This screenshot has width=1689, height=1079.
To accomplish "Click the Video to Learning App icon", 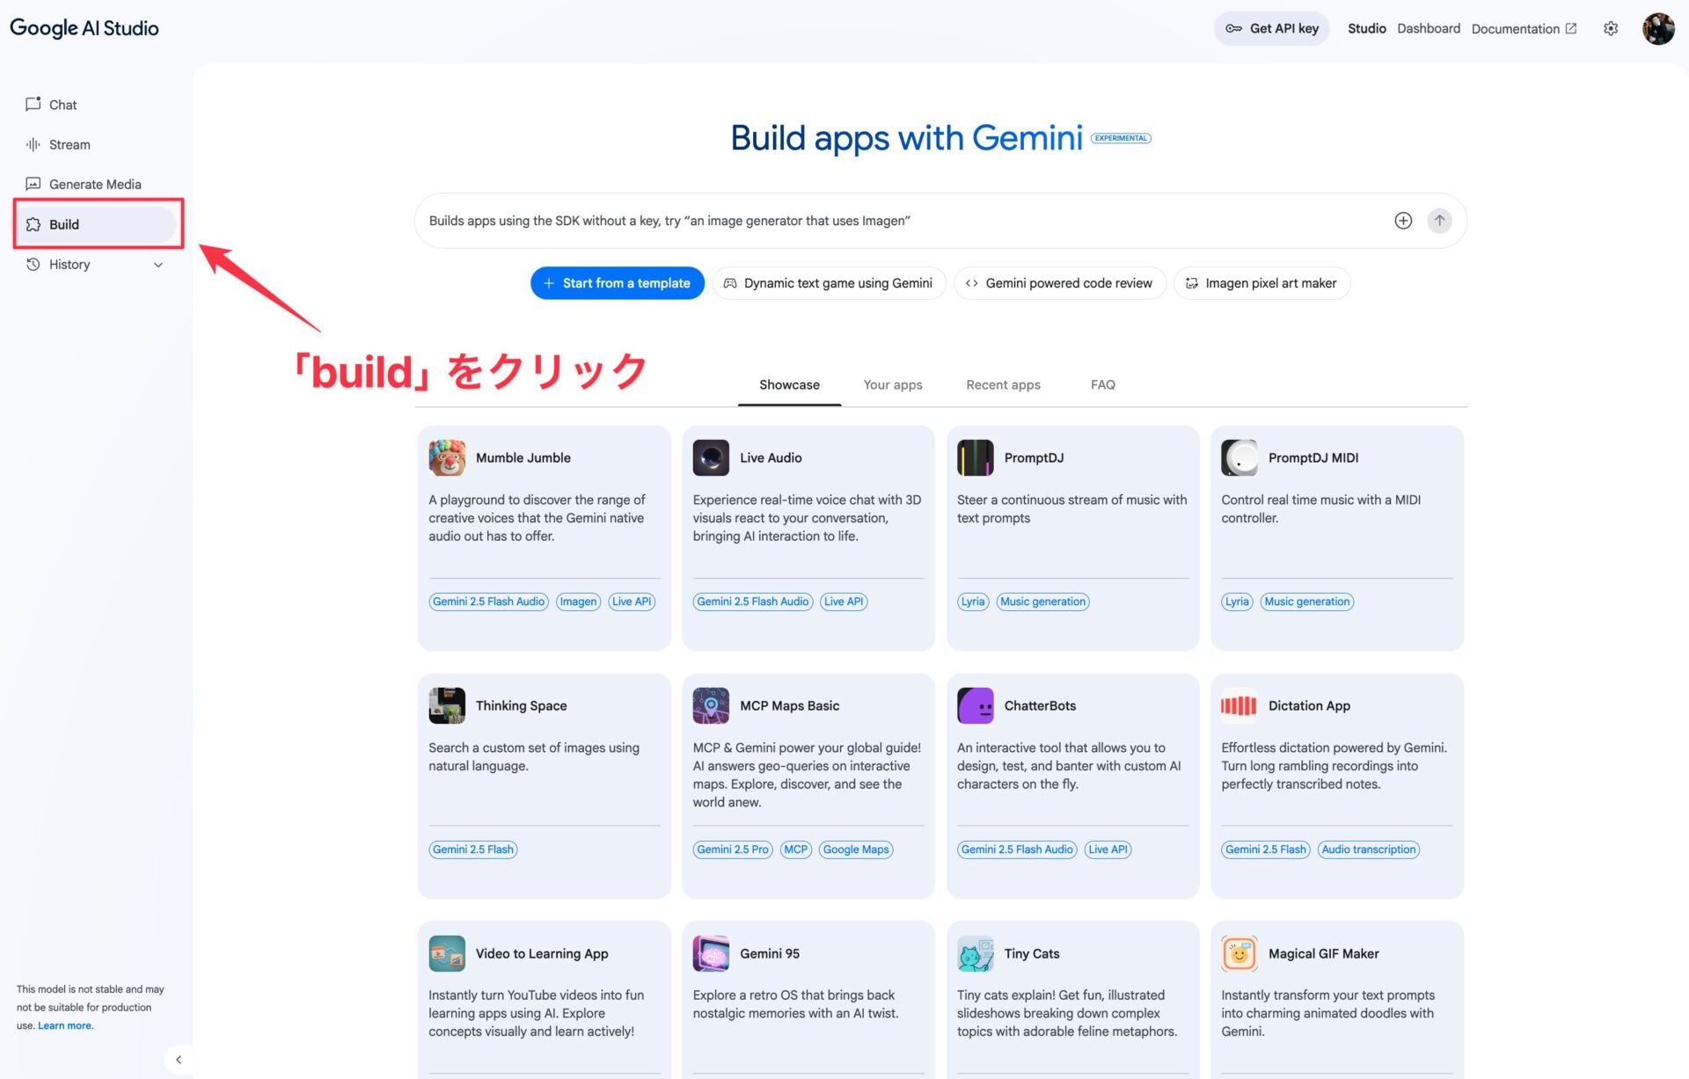I will [447, 953].
